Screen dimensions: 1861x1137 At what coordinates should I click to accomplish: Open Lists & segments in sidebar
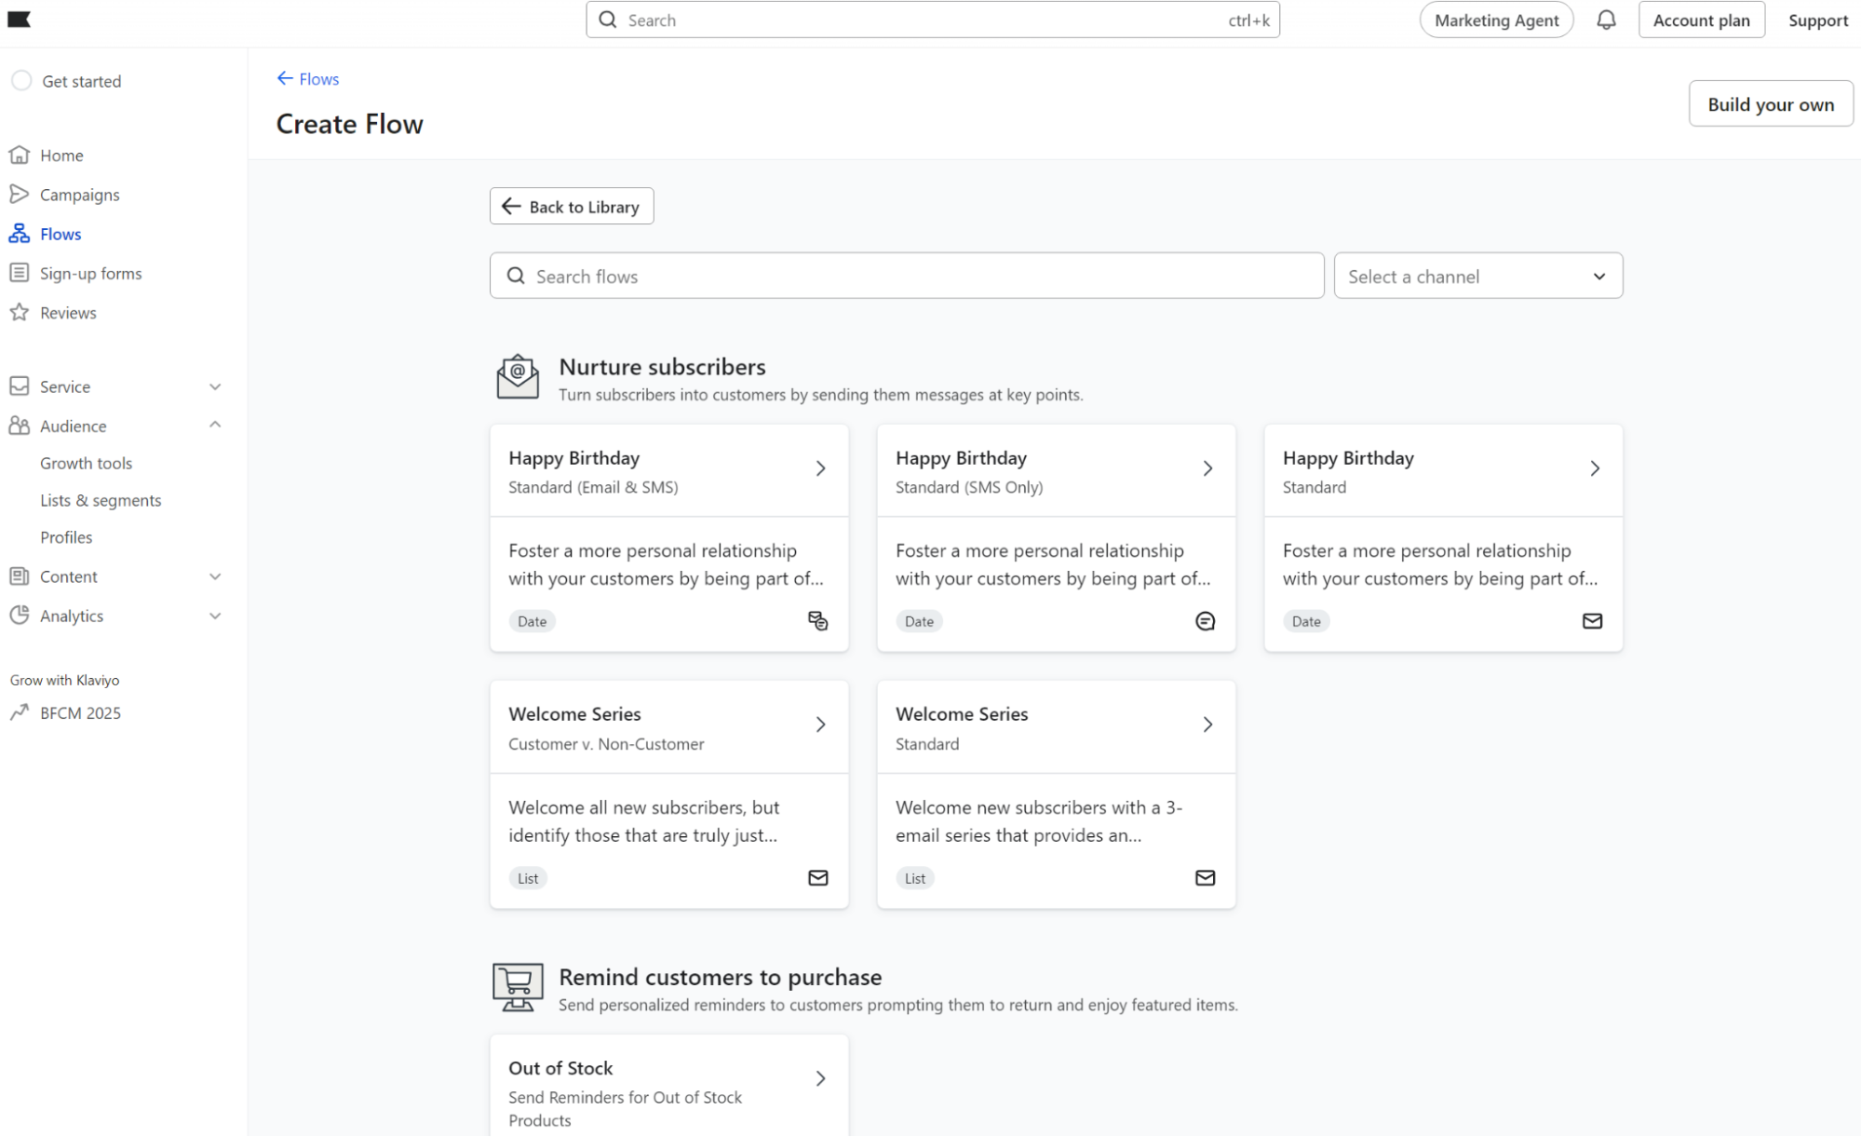[x=101, y=500]
